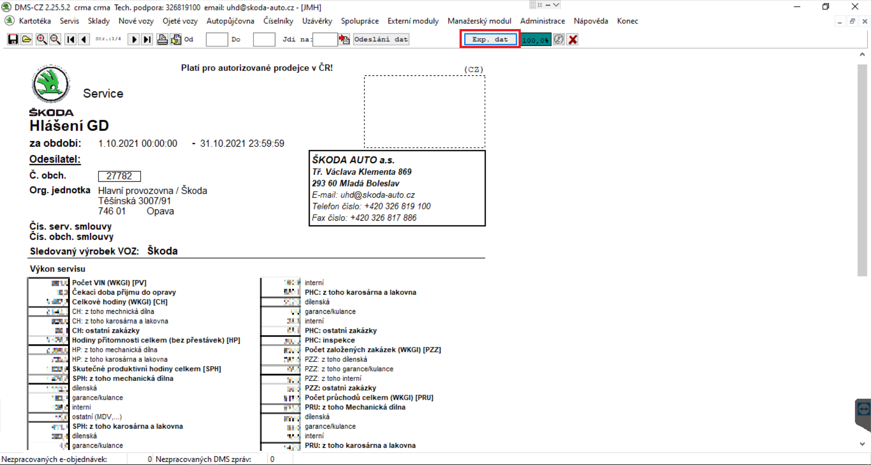Open the Manažerský modul menu
The image size is (871, 465).
(x=479, y=21)
